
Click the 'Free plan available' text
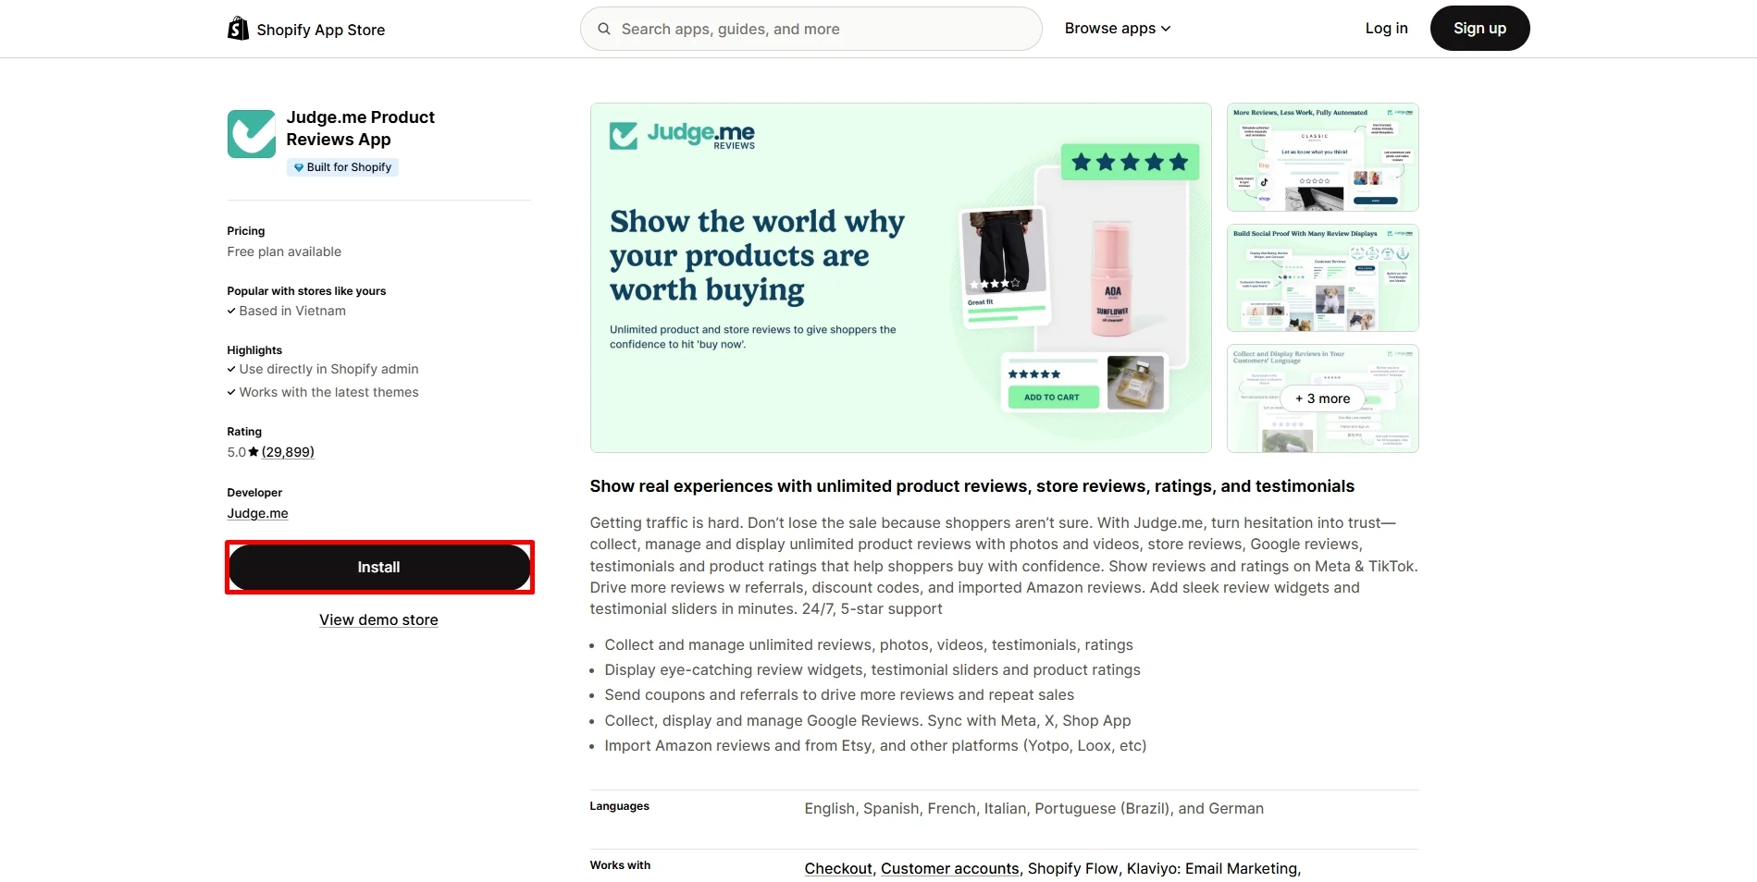284,251
